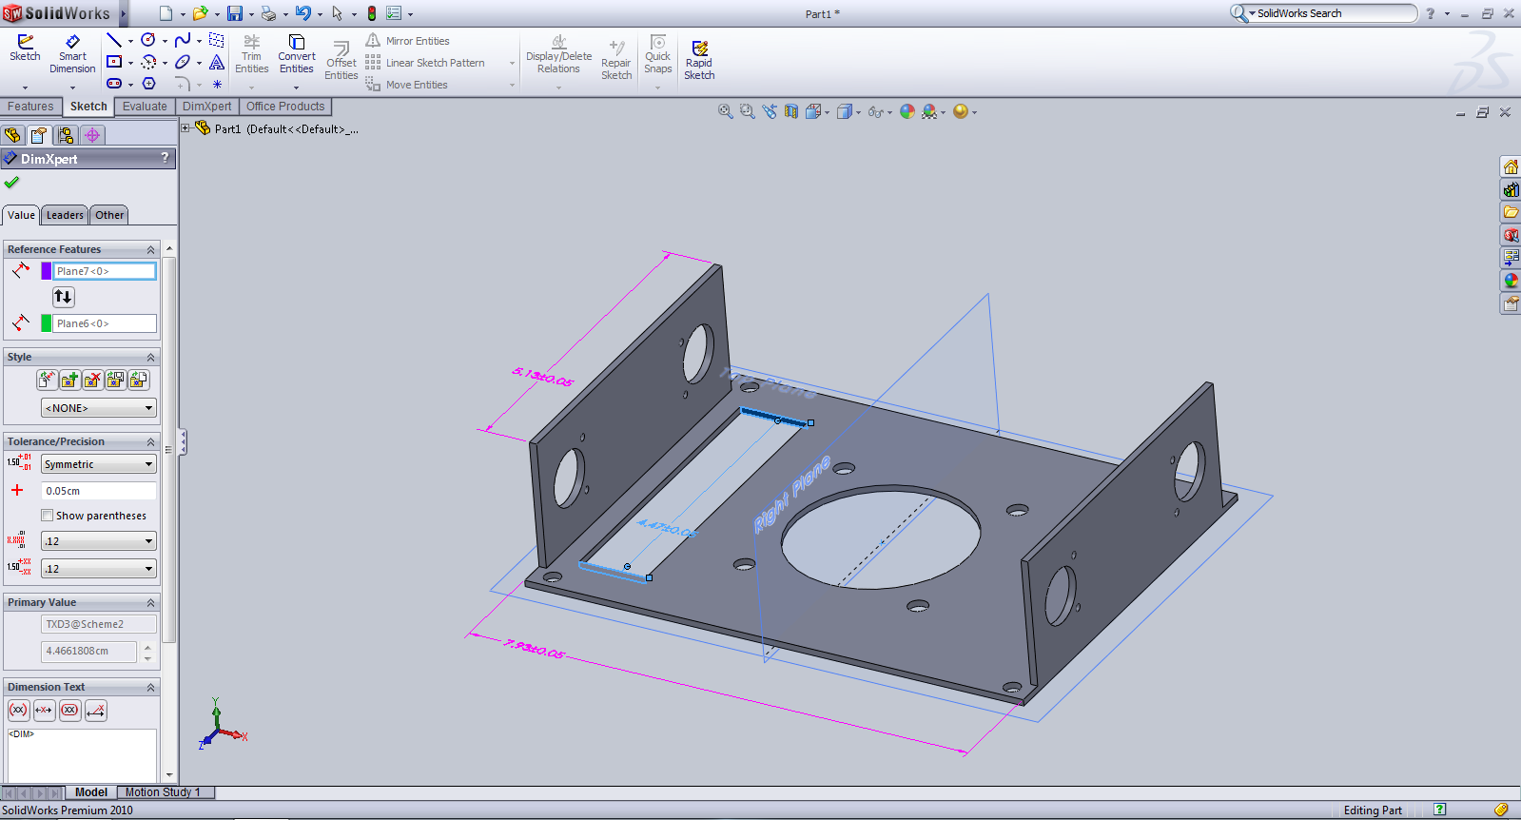Click the SolidWorks Search box

click(x=1334, y=13)
